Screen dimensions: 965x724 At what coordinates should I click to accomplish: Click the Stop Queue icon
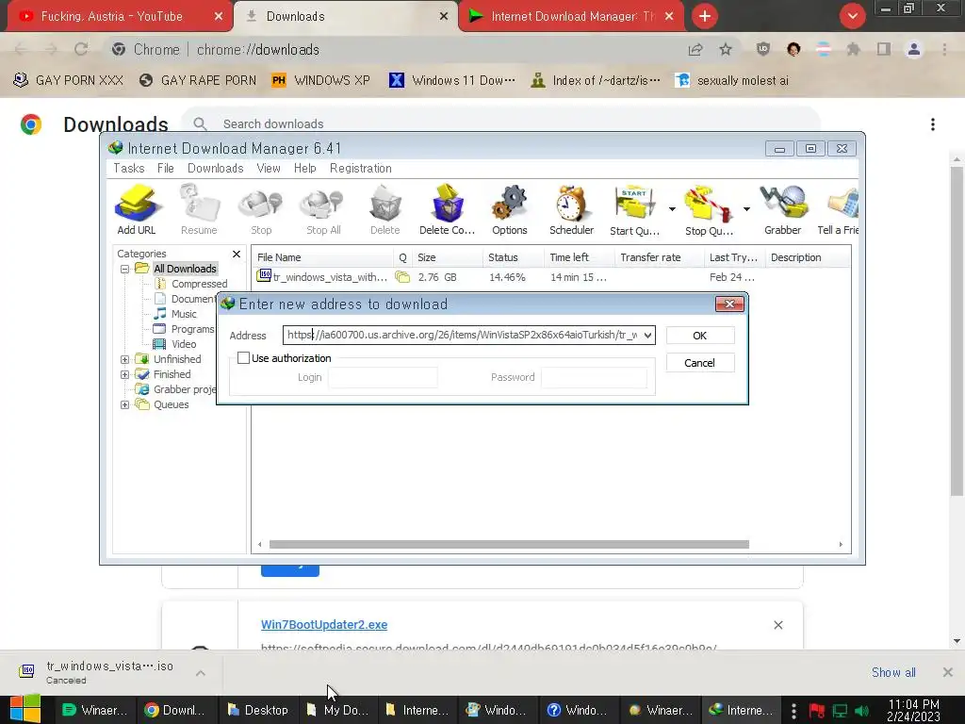[709, 209]
